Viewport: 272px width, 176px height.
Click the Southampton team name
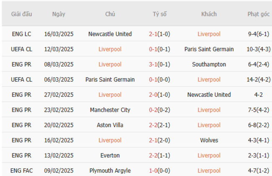click(209, 65)
